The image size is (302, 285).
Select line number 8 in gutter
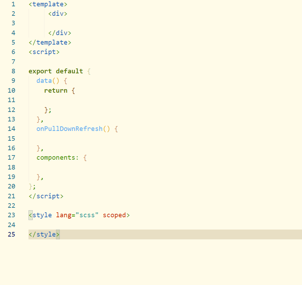tap(13, 71)
